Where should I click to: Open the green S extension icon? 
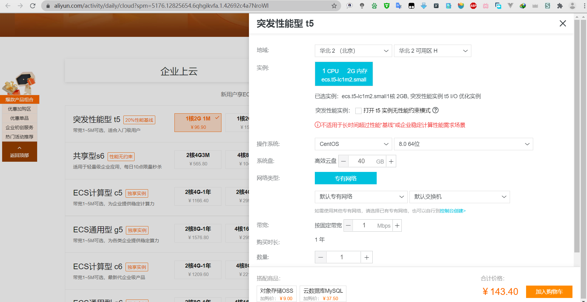coord(547,6)
